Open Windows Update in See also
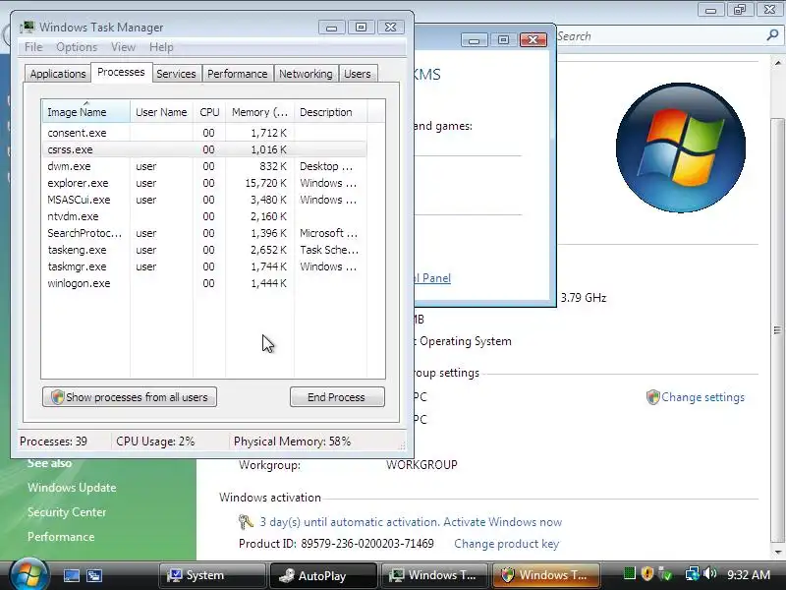The width and height of the screenshot is (786, 590). (72, 488)
